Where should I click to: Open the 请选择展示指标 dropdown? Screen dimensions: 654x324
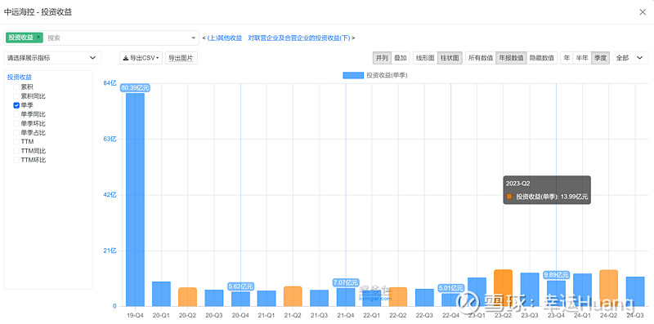coord(52,58)
